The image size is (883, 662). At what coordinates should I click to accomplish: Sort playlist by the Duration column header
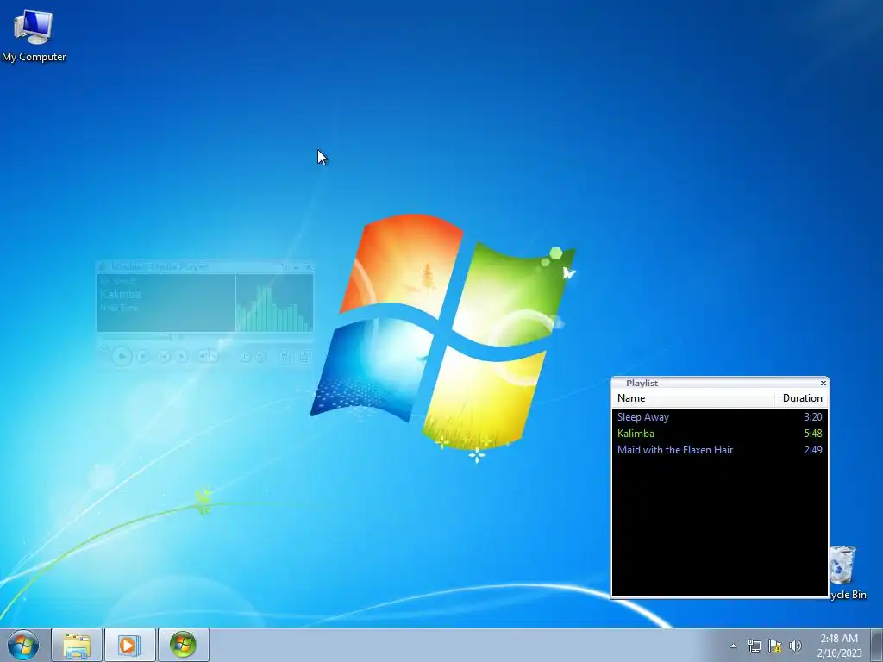click(x=801, y=398)
